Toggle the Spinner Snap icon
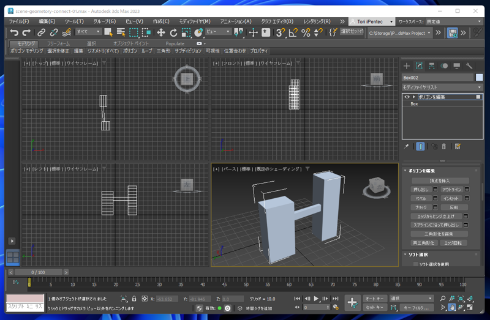490x320 pixels. (x=318, y=32)
